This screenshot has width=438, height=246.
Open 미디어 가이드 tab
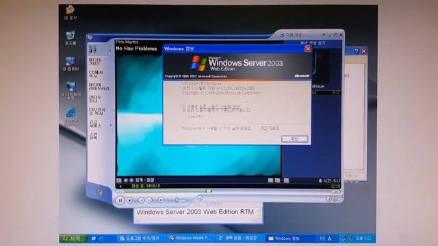(95, 61)
